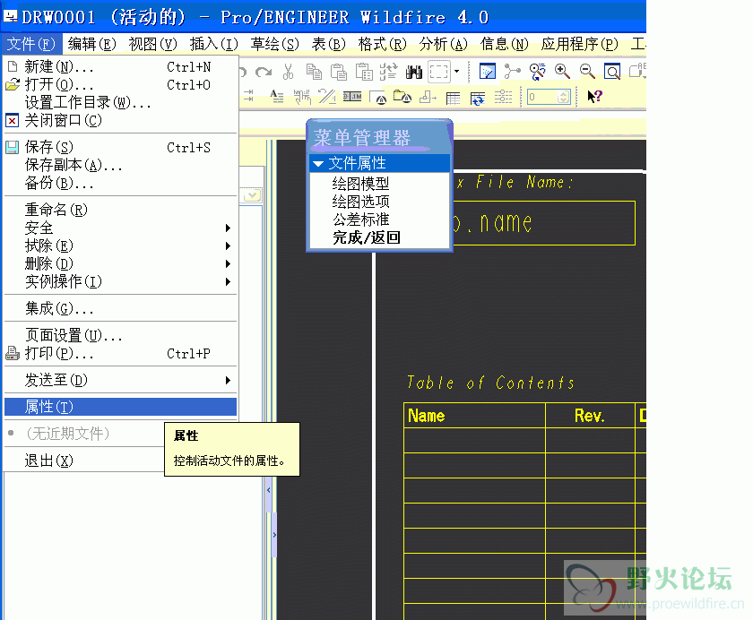753x620 pixels.
Task: Choose 打开(O)... in File menu
Action: (x=120, y=85)
